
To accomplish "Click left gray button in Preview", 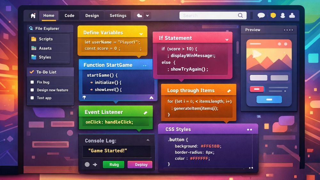I will pos(259,78).
